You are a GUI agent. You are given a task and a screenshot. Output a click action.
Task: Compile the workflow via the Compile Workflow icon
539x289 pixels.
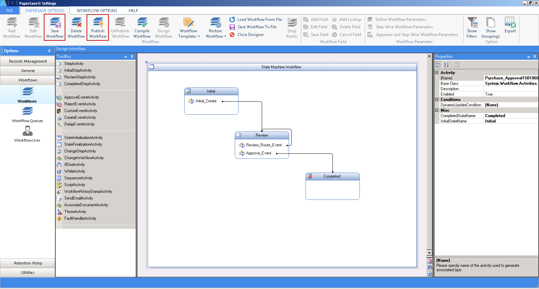click(142, 28)
